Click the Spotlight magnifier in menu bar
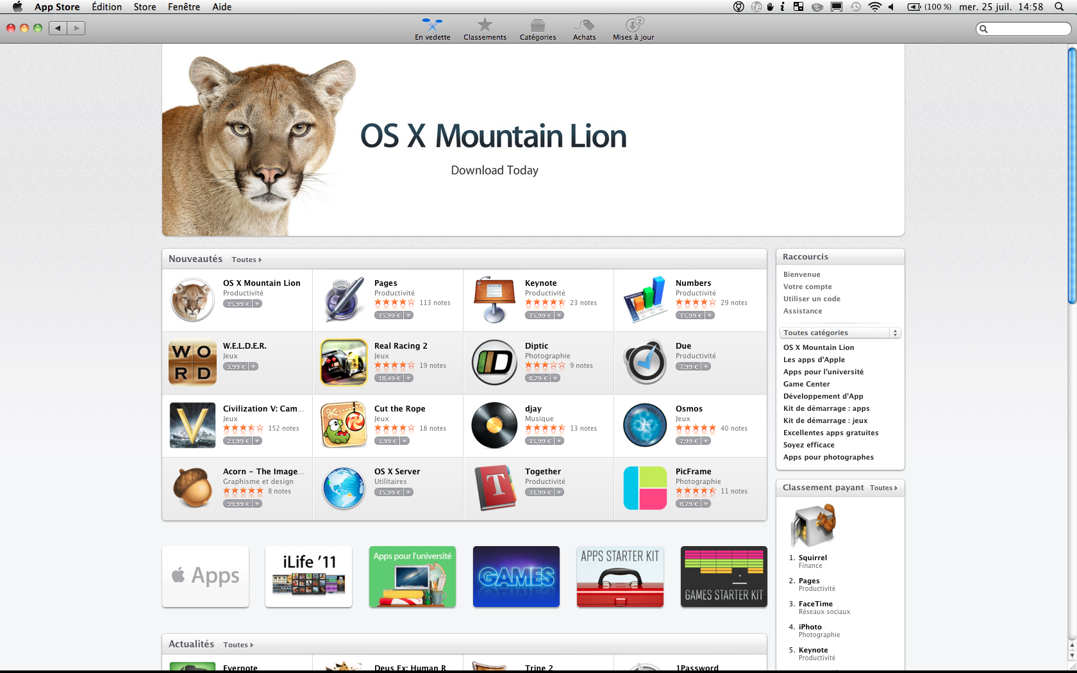 pos(1059,7)
